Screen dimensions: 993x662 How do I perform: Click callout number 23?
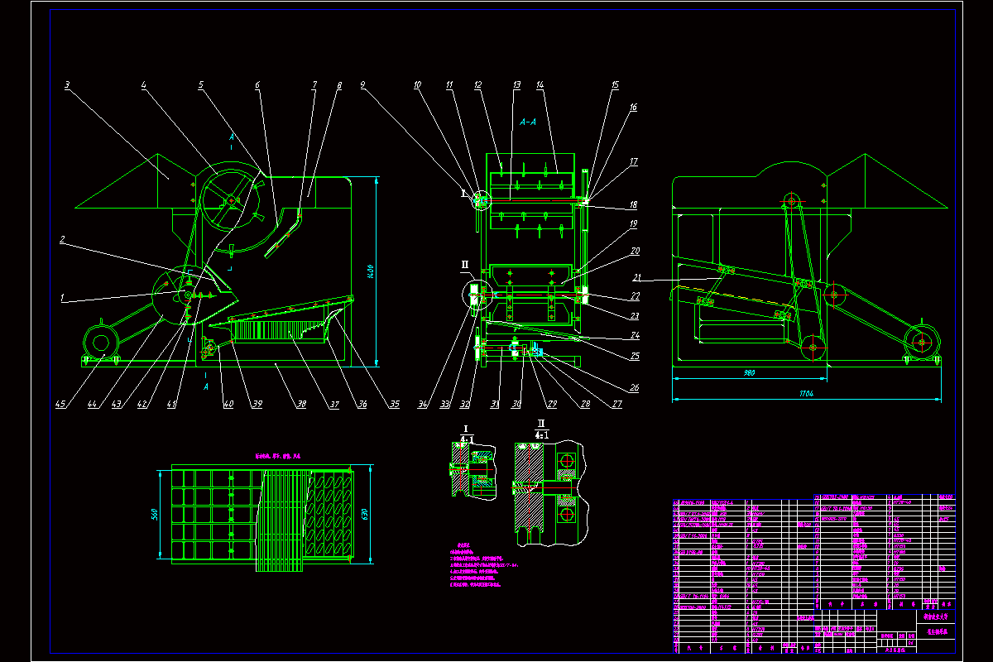pyautogui.click(x=634, y=315)
